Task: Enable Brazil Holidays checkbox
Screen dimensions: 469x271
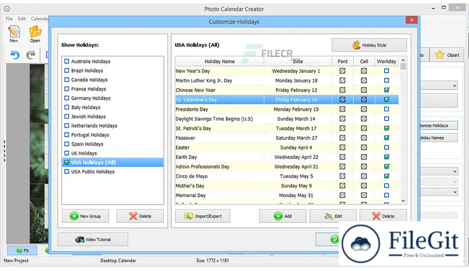Action: 67,71
